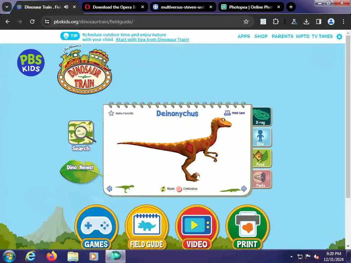Click the page vertical scrollbar
351x263 pixels.
pyautogui.click(x=348, y=116)
